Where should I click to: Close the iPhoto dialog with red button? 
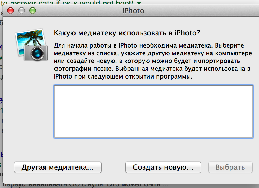pos(11,11)
